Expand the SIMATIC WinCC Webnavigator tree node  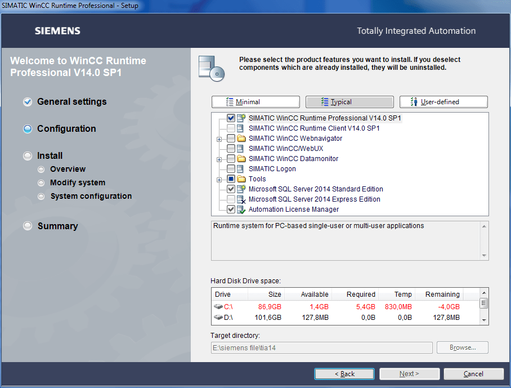point(219,139)
